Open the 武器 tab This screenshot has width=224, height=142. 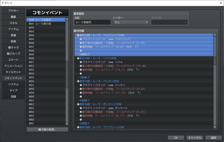[13, 35]
